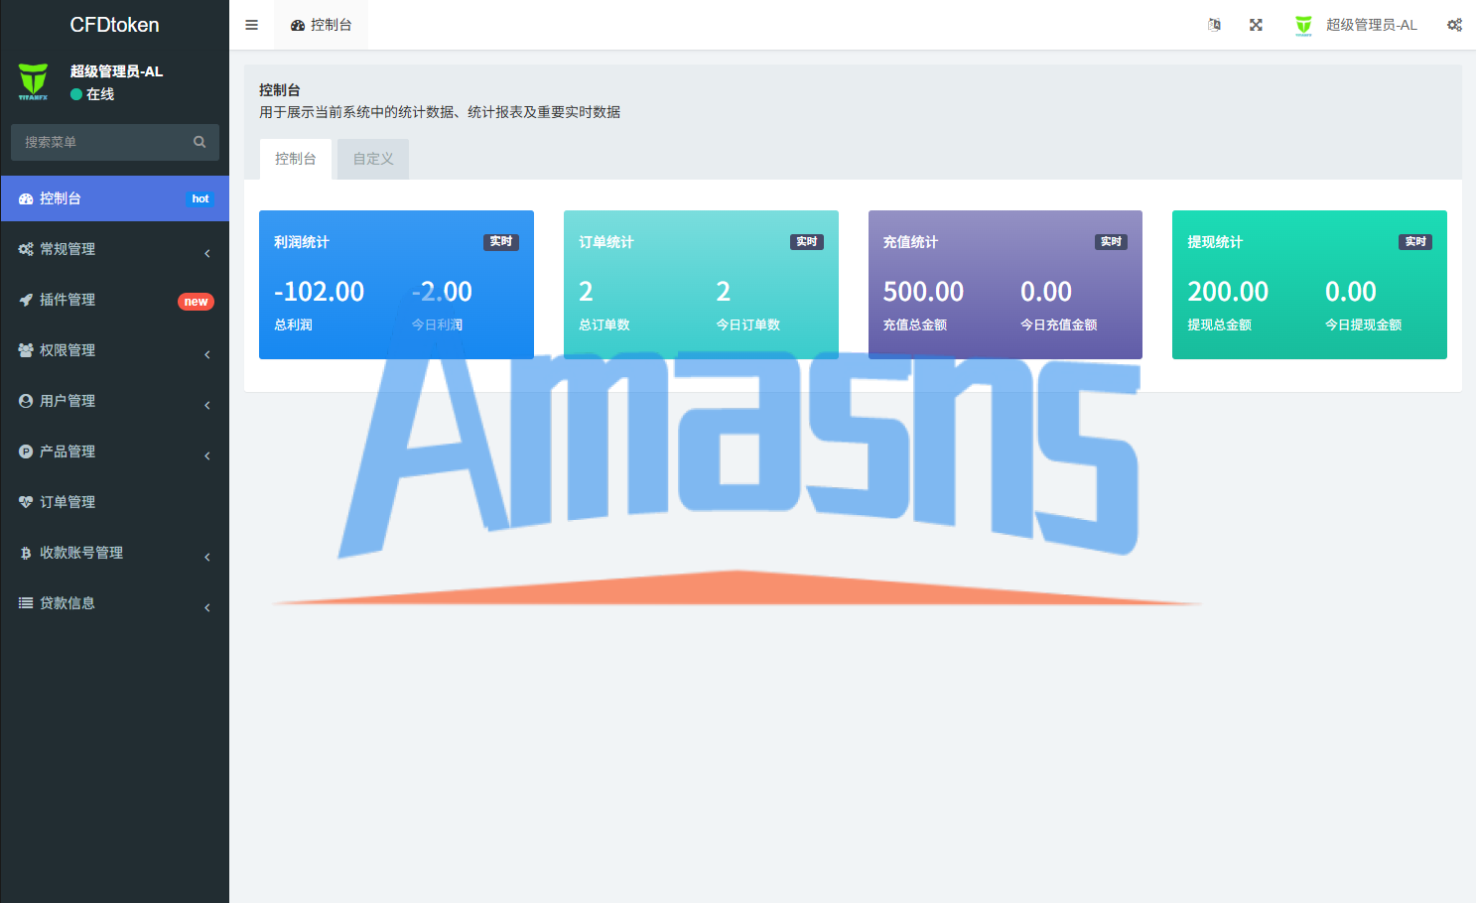Click the 利润统计 card total -102.00
The height and width of the screenshot is (903, 1476).
(x=319, y=292)
